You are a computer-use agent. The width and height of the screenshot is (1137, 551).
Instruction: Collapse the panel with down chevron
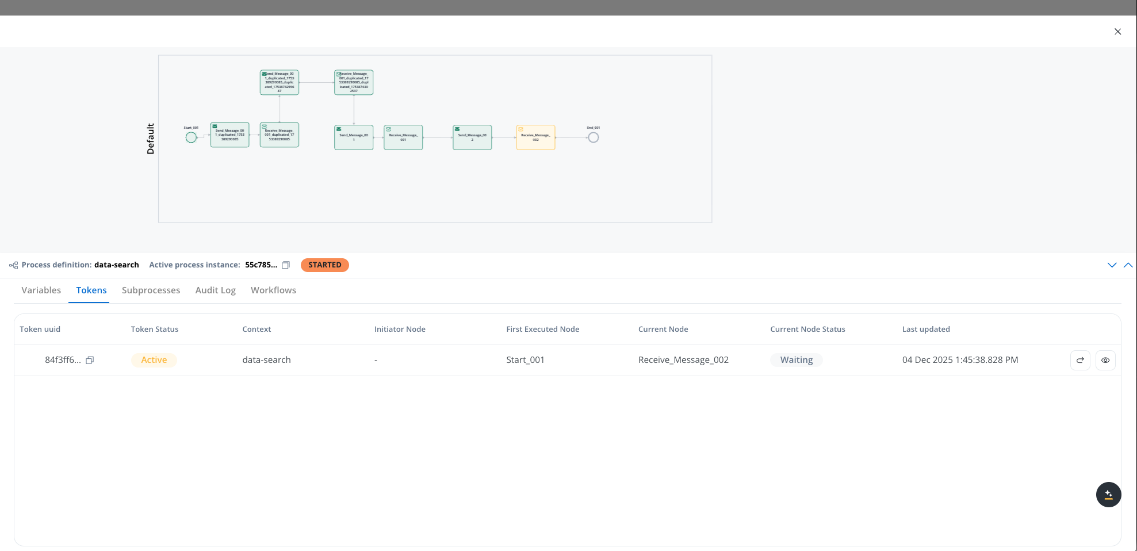tap(1112, 265)
